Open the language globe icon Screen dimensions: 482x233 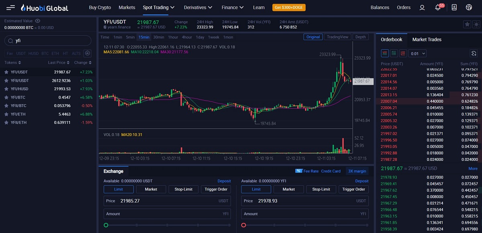469,8
